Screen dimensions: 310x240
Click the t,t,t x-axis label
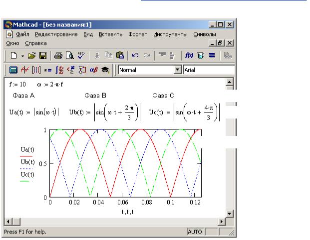127,212
